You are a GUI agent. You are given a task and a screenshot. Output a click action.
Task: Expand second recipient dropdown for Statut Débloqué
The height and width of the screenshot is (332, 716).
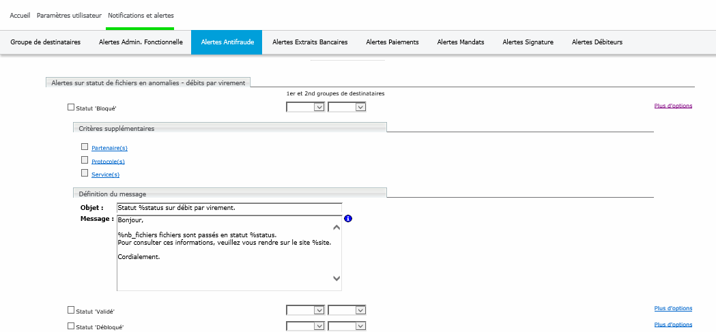(x=347, y=325)
